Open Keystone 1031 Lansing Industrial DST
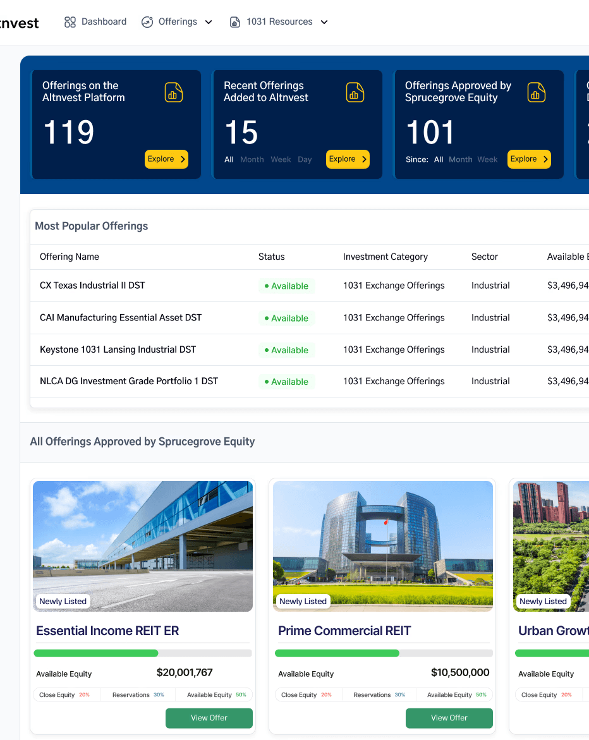Screen dimensions: 589x740 click(x=118, y=349)
